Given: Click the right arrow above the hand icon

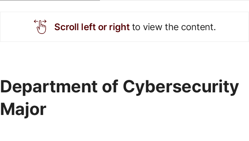Looking at the screenshot, I should 44,21.
